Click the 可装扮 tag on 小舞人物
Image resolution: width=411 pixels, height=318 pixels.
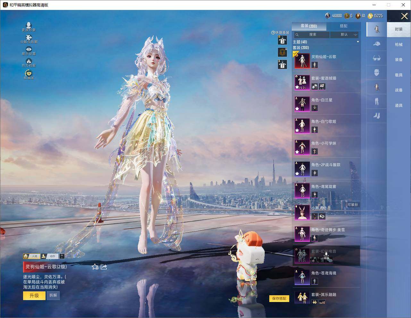click(x=352, y=205)
